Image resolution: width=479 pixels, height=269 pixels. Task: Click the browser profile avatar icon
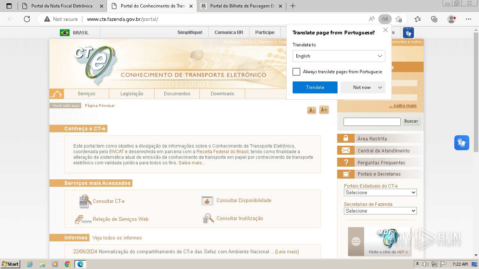coord(452,19)
